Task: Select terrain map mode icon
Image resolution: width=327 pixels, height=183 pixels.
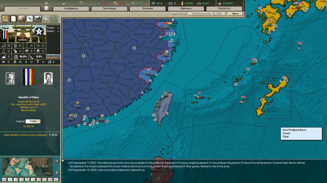Action: (4, 179)
